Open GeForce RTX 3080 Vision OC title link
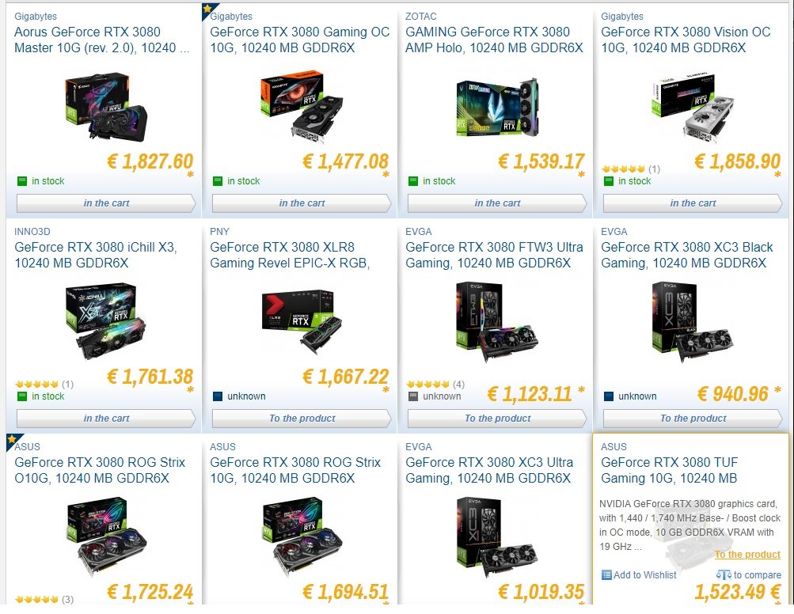 (686, 40)
